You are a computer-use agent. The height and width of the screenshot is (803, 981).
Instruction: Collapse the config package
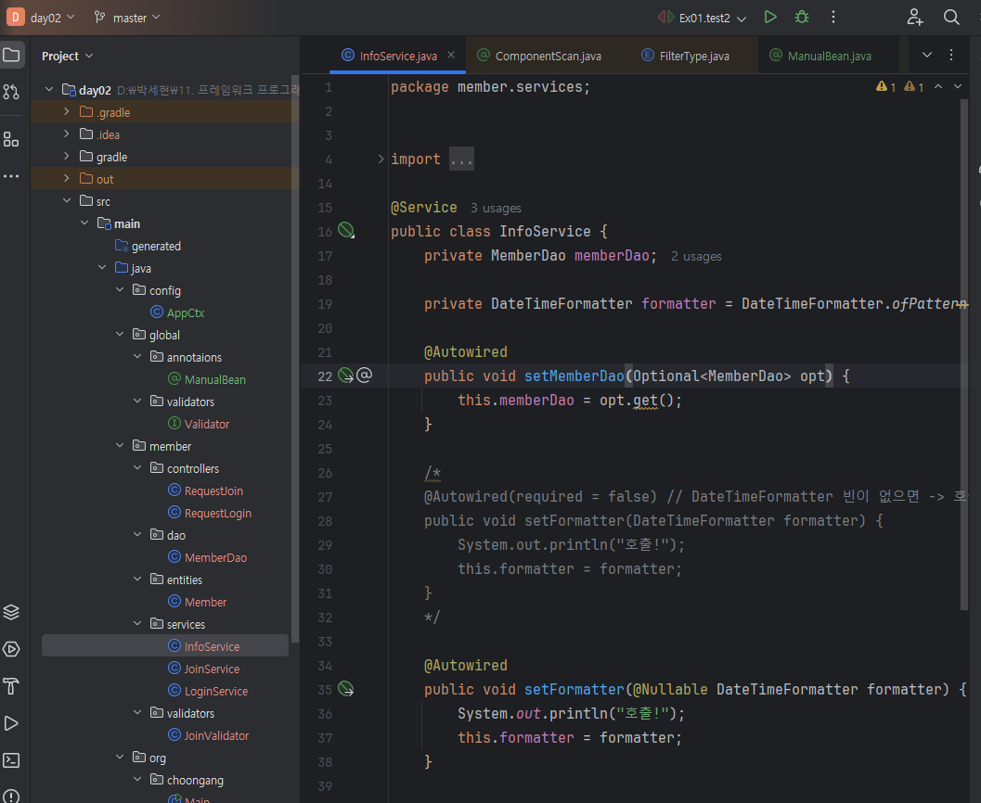[120, 289]
